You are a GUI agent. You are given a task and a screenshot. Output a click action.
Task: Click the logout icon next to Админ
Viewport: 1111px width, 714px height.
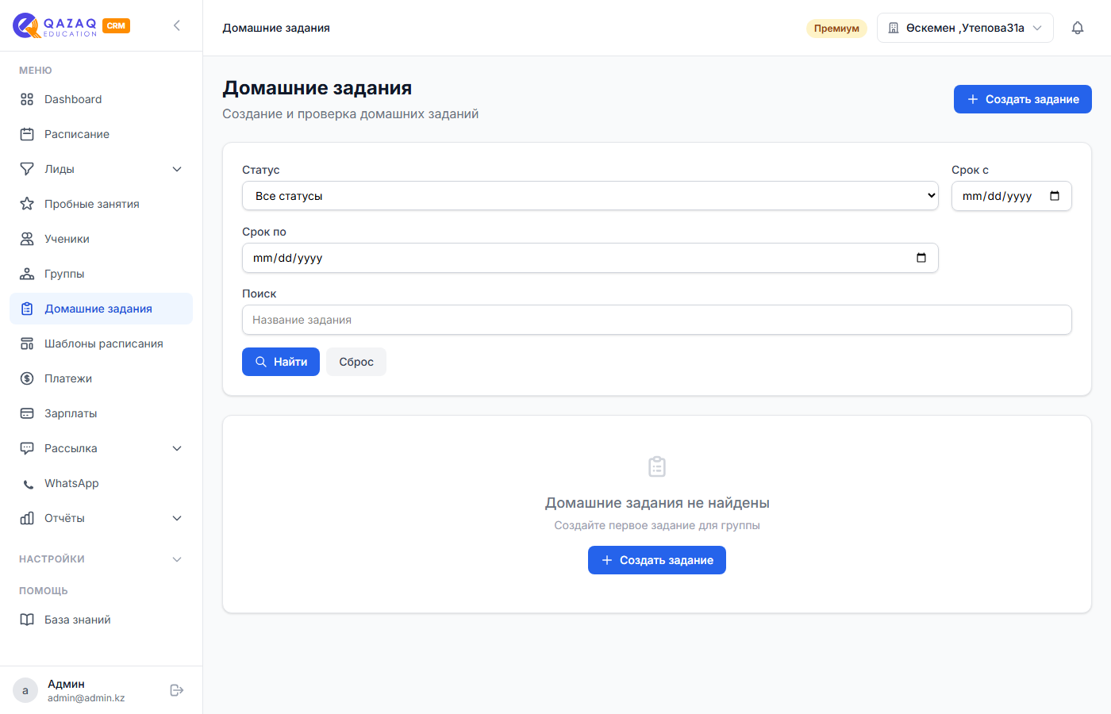click(x=177, y=690)
